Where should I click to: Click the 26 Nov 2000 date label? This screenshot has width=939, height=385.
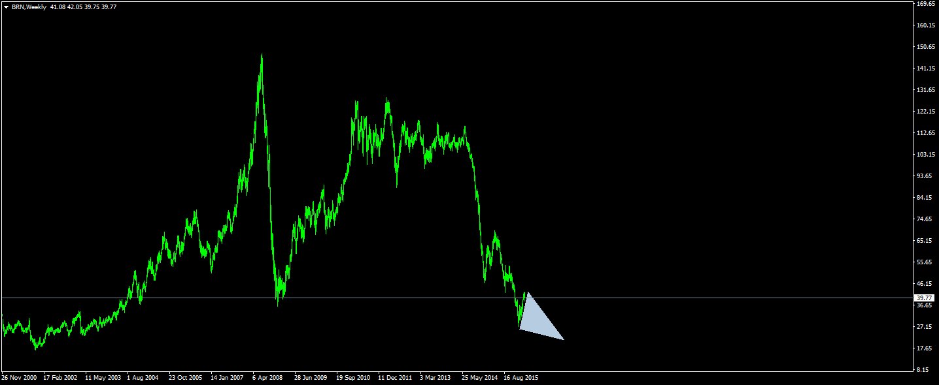coord(19,378)
